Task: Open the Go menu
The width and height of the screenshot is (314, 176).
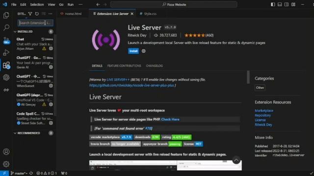Action: point(61,4)
